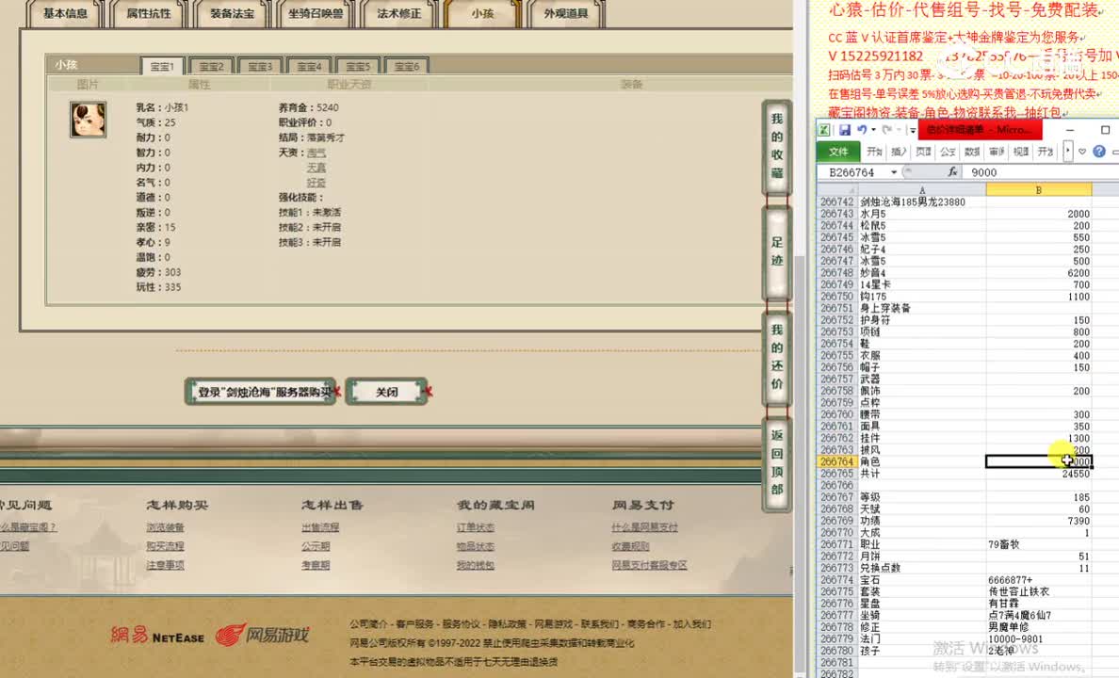Open the Excel 插入 ribbon tab
Viewport: 1119px width, 678px height.
pyautogui.click(x=899, y=152)
